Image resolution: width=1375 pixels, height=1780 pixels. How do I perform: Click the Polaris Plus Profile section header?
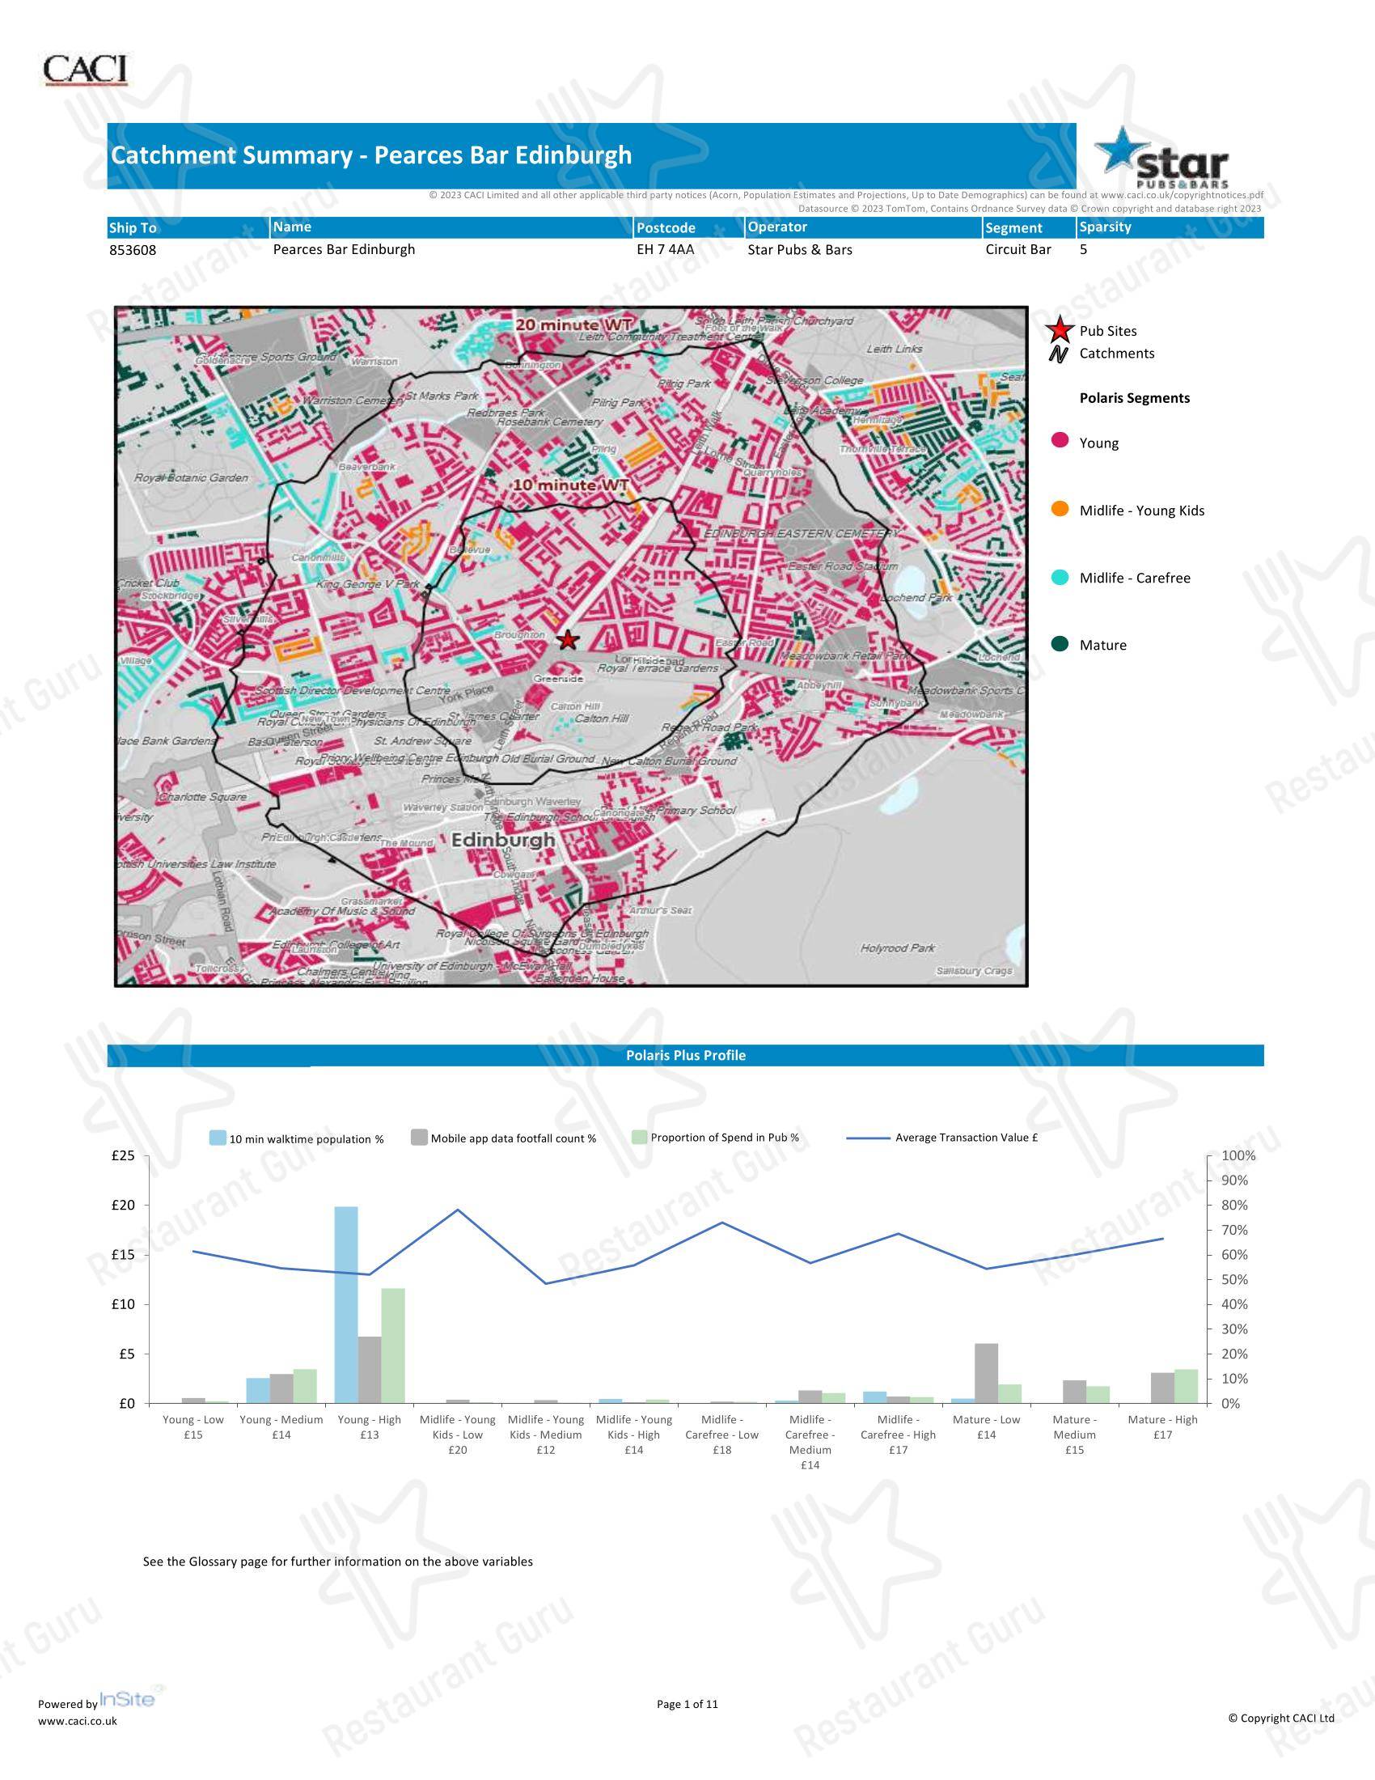click(x=686, y=1055)
